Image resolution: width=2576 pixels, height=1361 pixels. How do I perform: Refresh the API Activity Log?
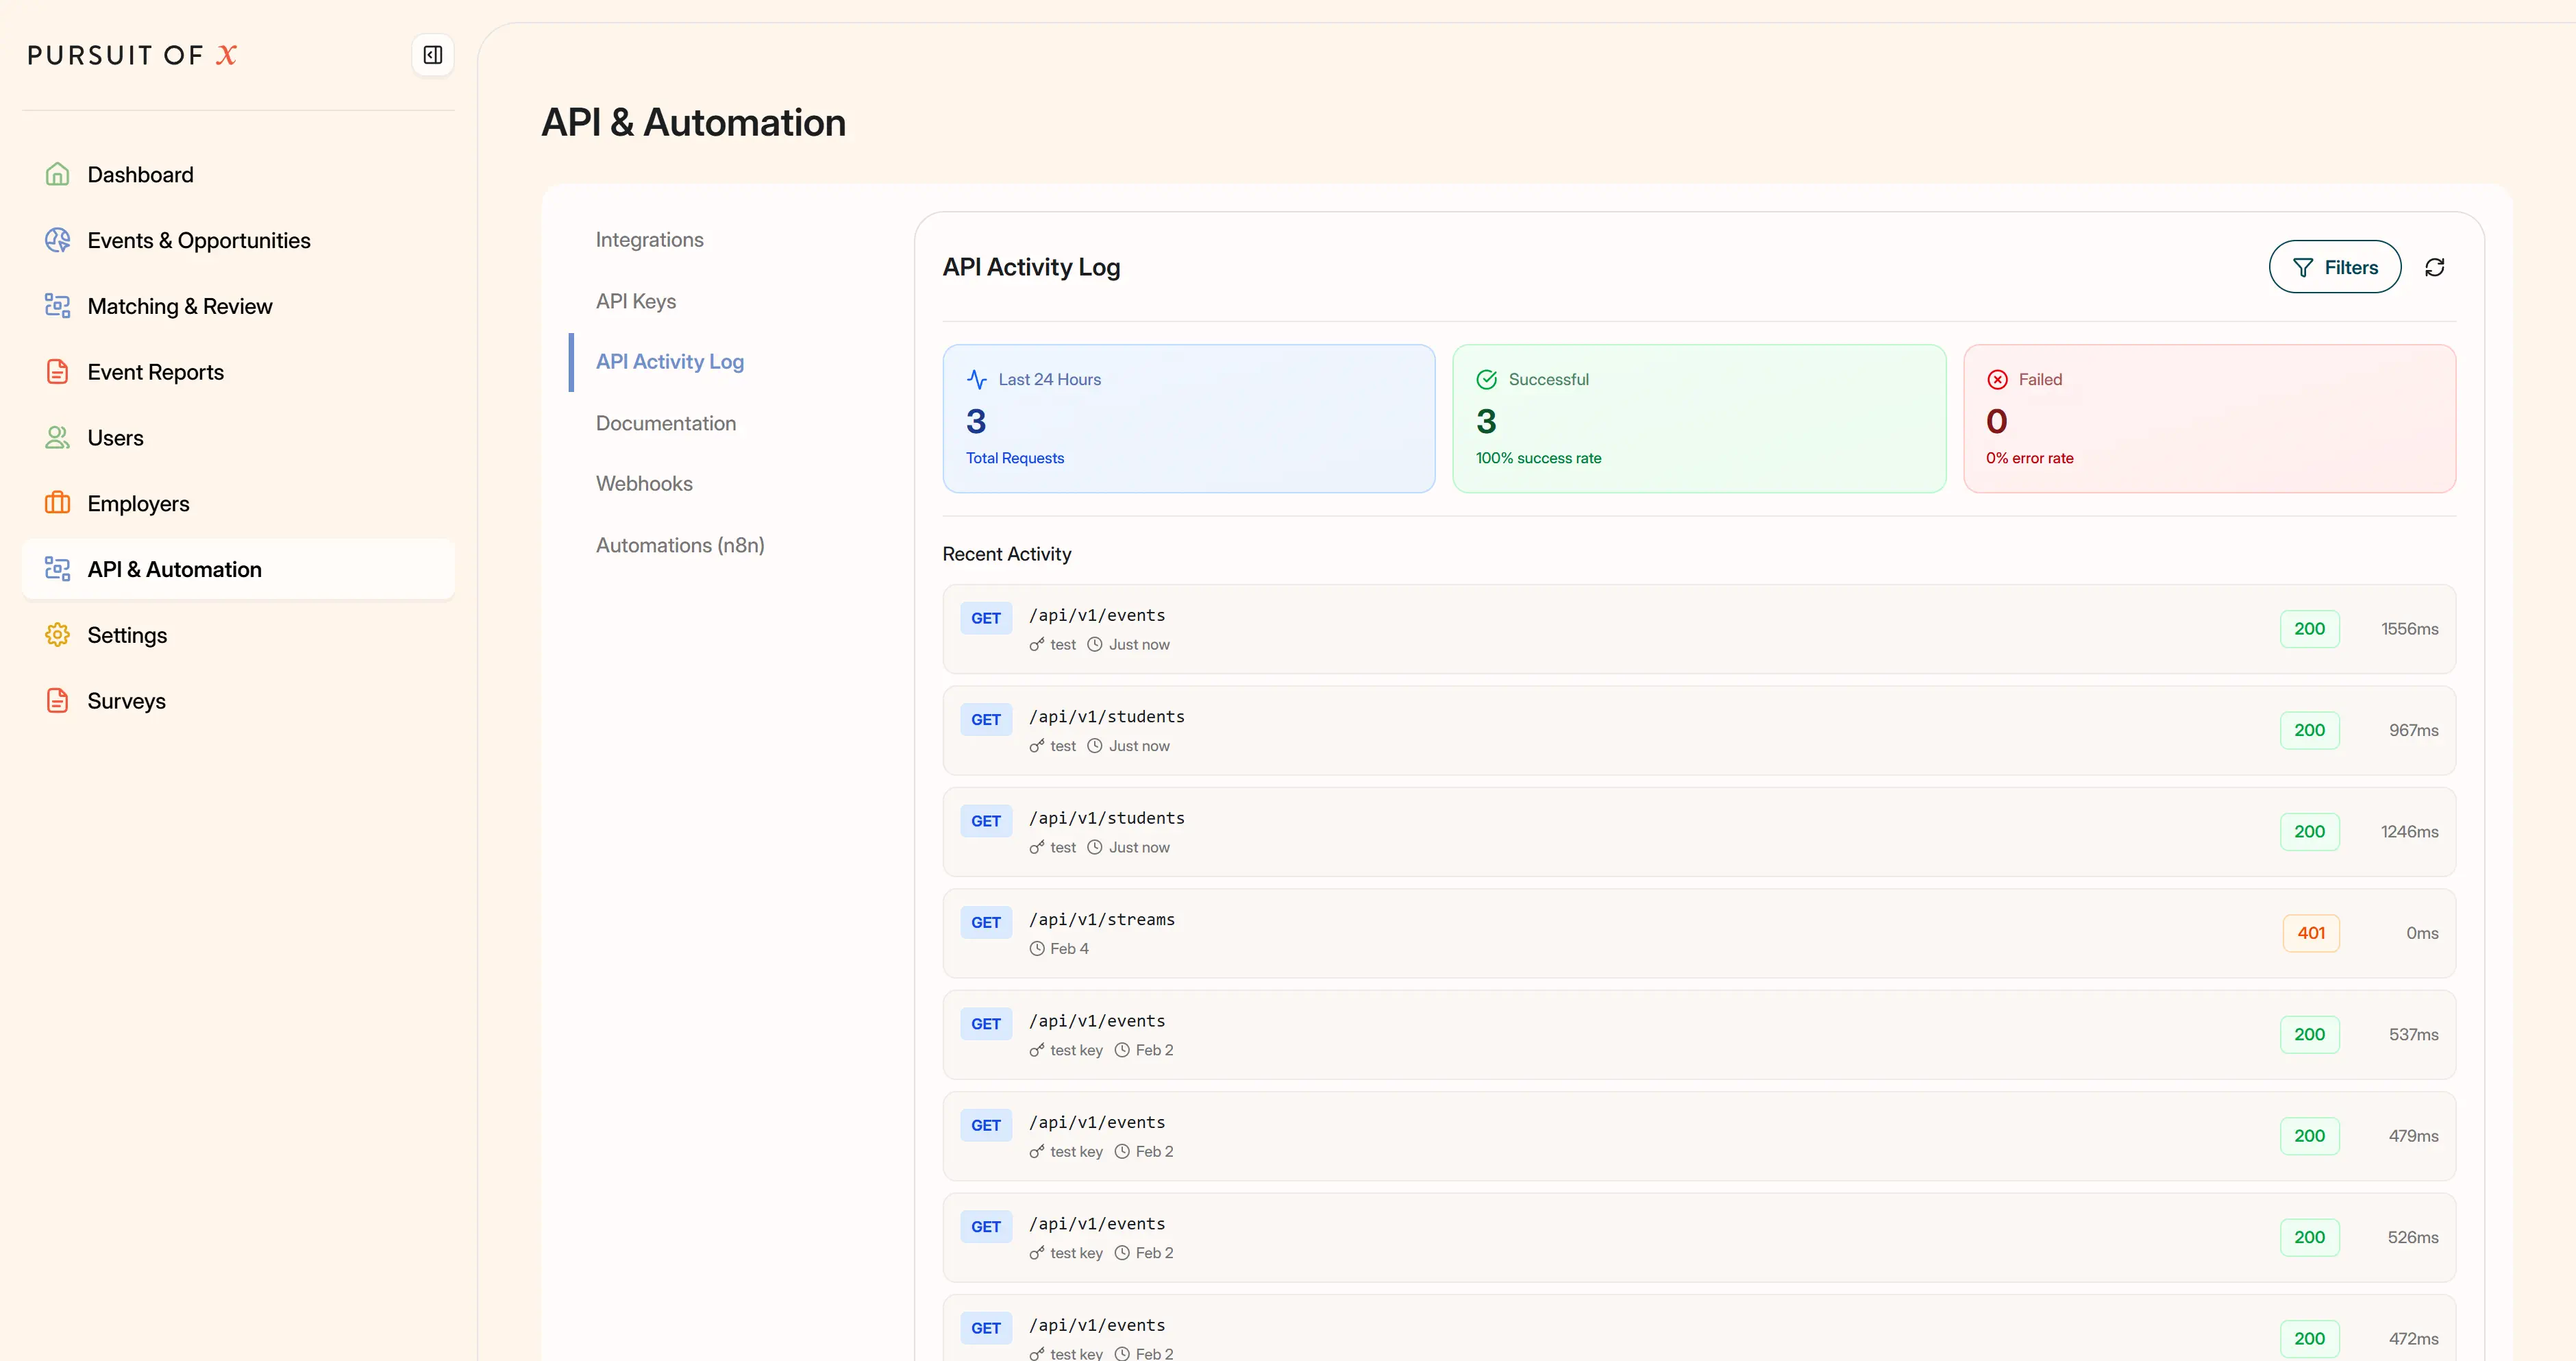pos(2435,267)
